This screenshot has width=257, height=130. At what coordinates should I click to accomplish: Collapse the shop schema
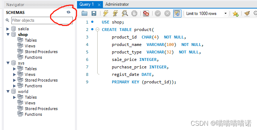pyautogui.click(x=8, y=35)
